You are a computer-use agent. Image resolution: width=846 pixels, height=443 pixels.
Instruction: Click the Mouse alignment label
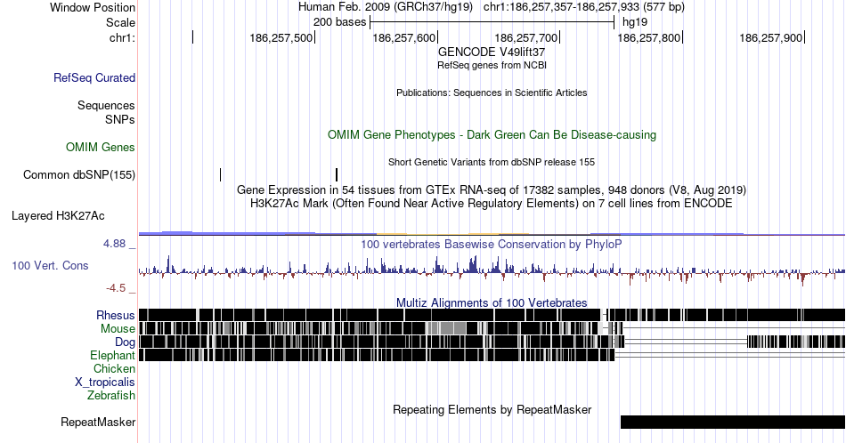click(118, 329)
